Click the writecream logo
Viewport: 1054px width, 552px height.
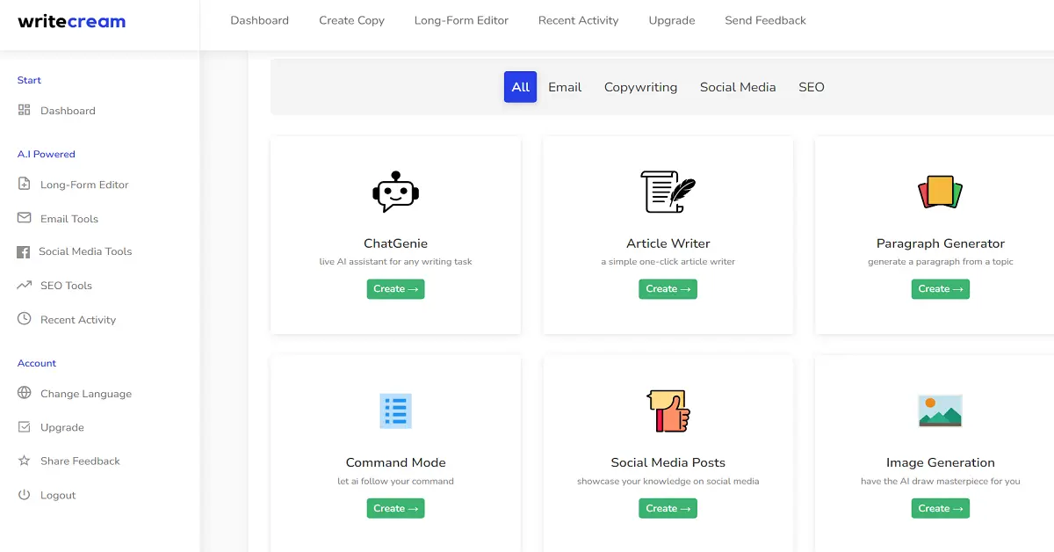pyautogui.click(x=70, y=21)
